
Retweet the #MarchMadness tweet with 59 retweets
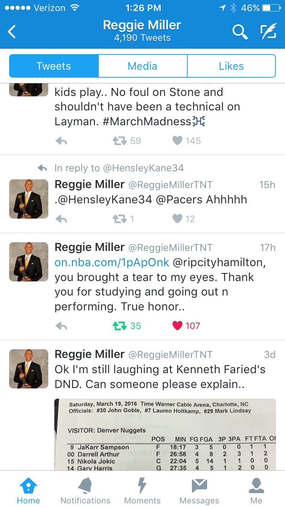[120, 141]
